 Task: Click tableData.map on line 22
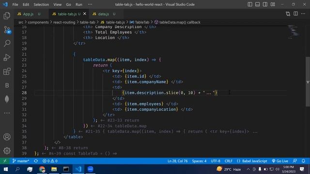(x=99, y=59)
